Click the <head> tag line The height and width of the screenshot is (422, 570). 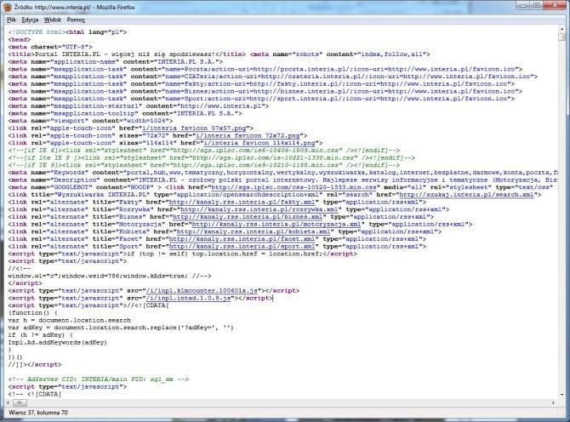20,40
